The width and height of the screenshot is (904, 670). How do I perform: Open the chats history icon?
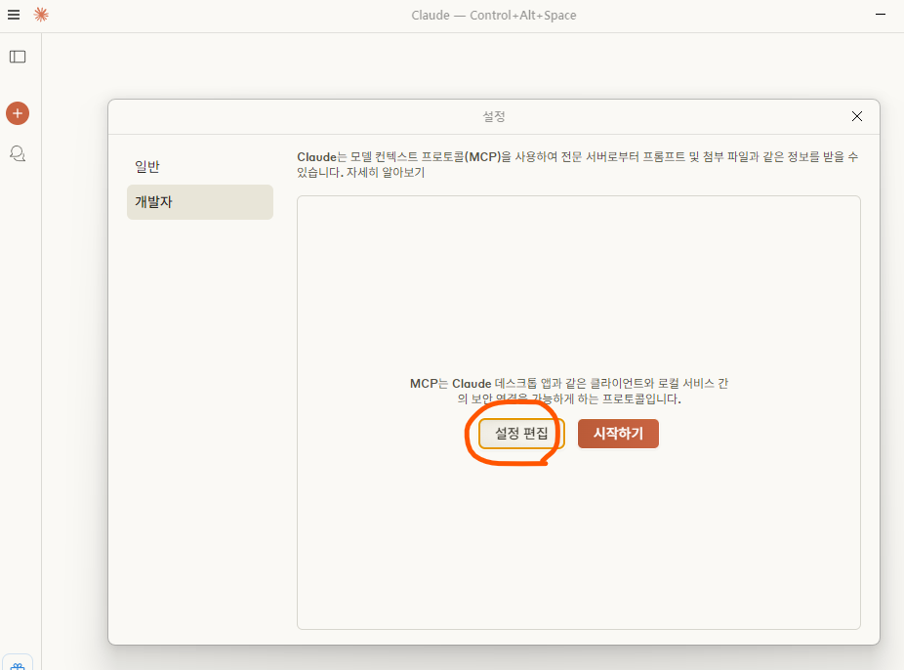[18, 153]
